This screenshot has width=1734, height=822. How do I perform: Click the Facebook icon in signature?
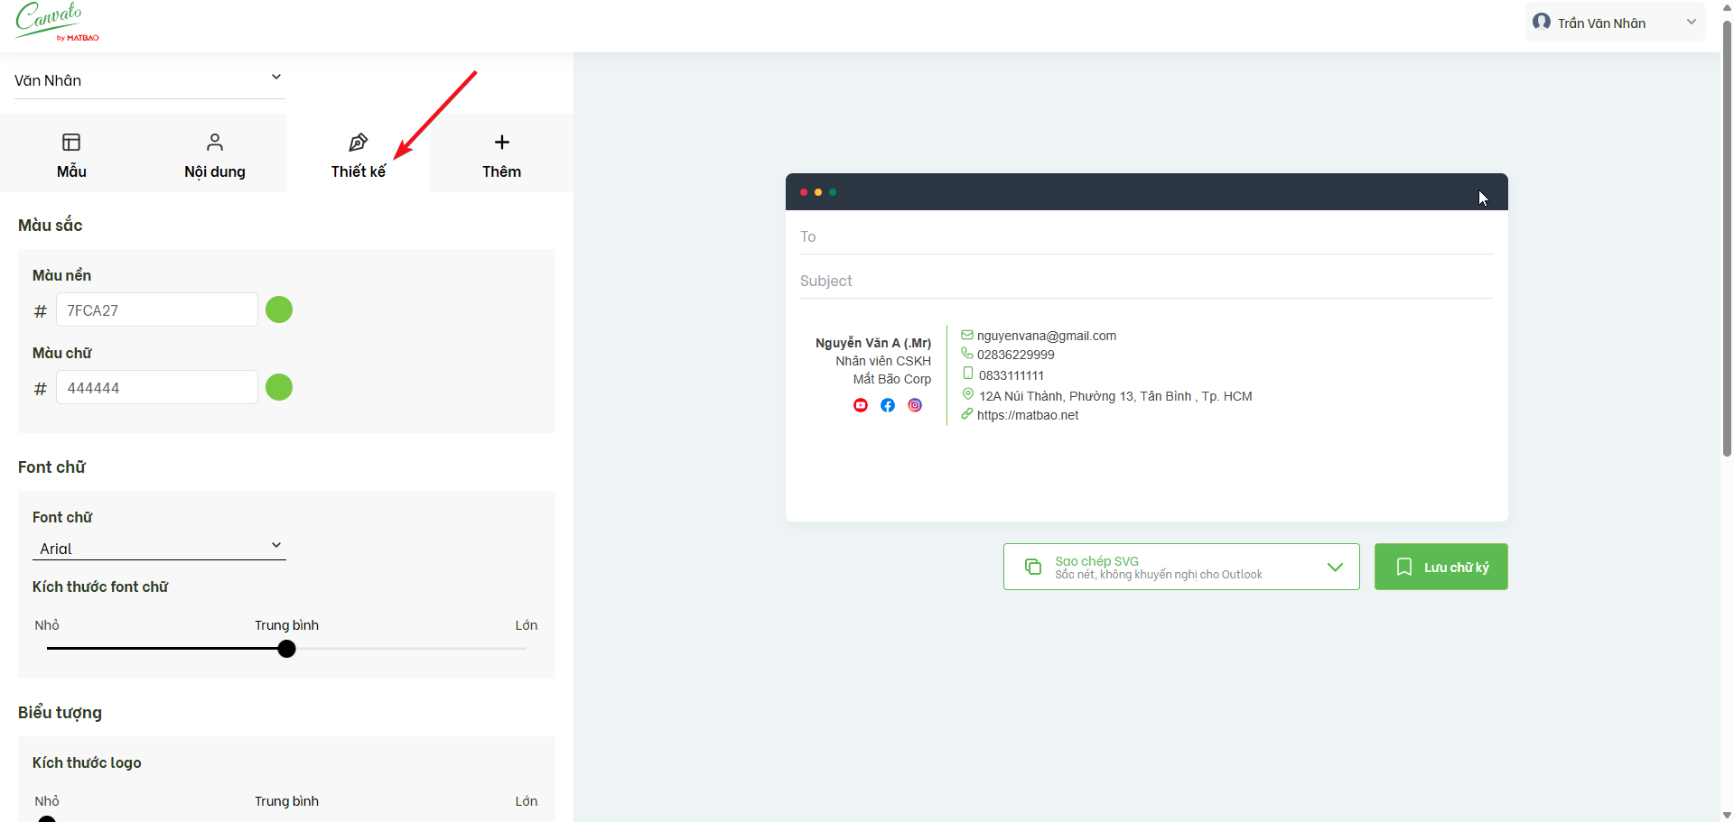point(888,405)
